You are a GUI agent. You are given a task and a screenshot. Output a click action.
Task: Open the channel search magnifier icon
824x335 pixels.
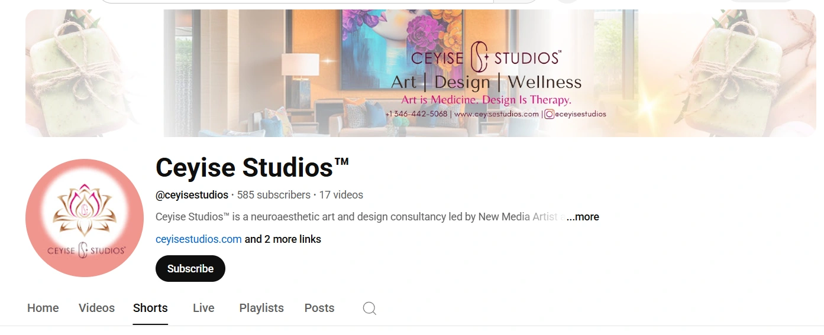[370, 308]
